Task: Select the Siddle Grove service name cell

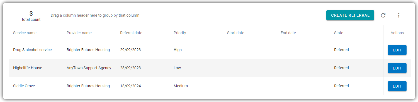Action: (x=24, y=86)
